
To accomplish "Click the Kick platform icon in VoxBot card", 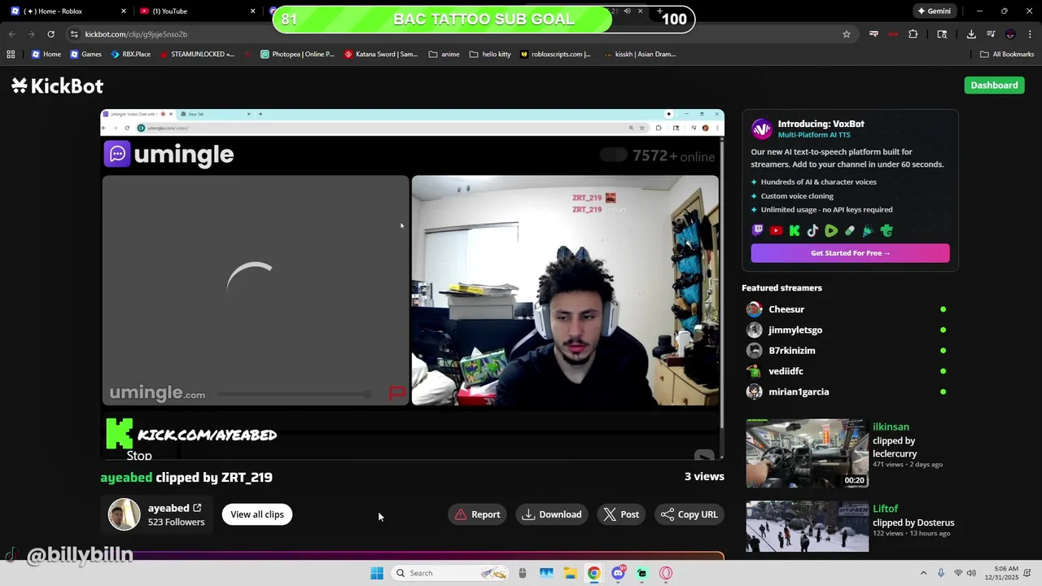I will (795, 231).
